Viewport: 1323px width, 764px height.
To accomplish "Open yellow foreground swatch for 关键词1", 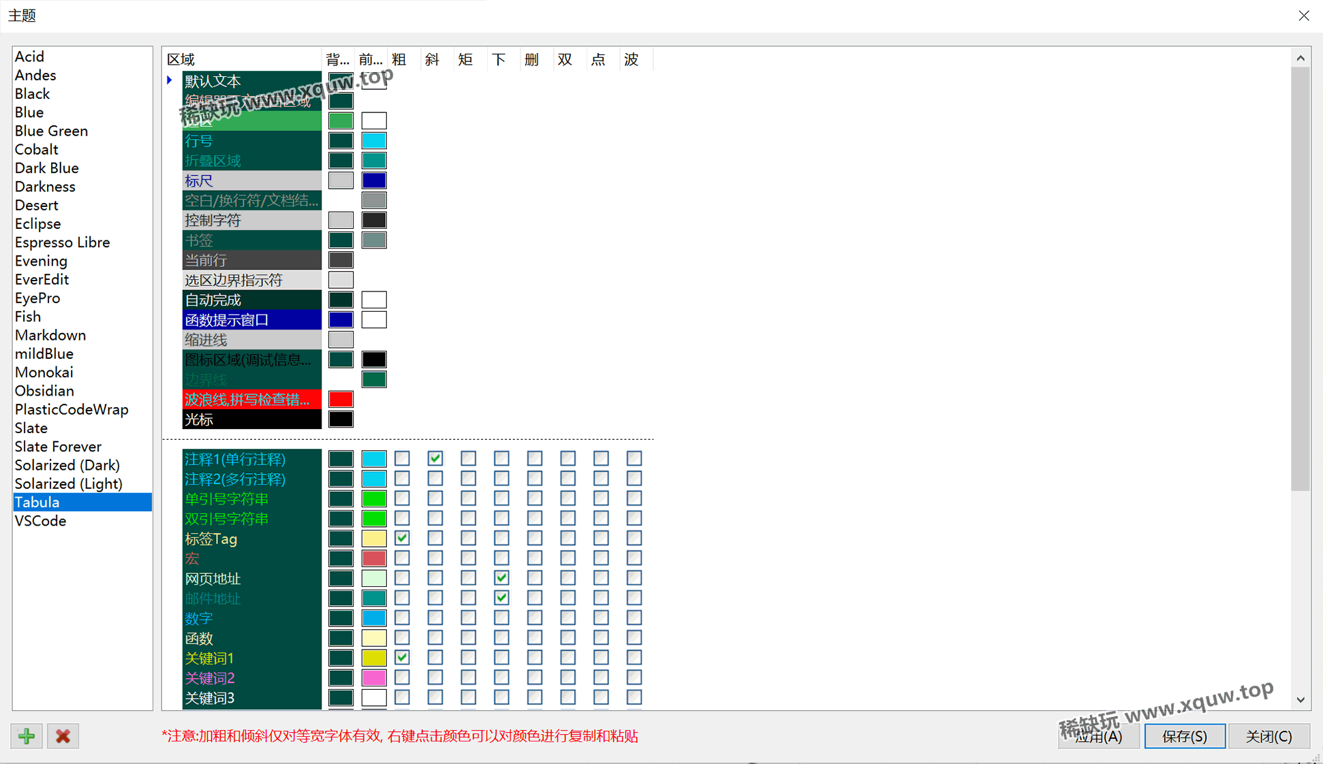I will click(x=374, y=658).
